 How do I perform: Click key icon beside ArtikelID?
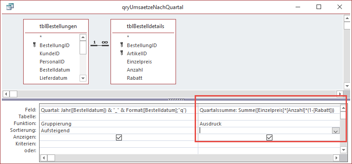coord(122,53)
